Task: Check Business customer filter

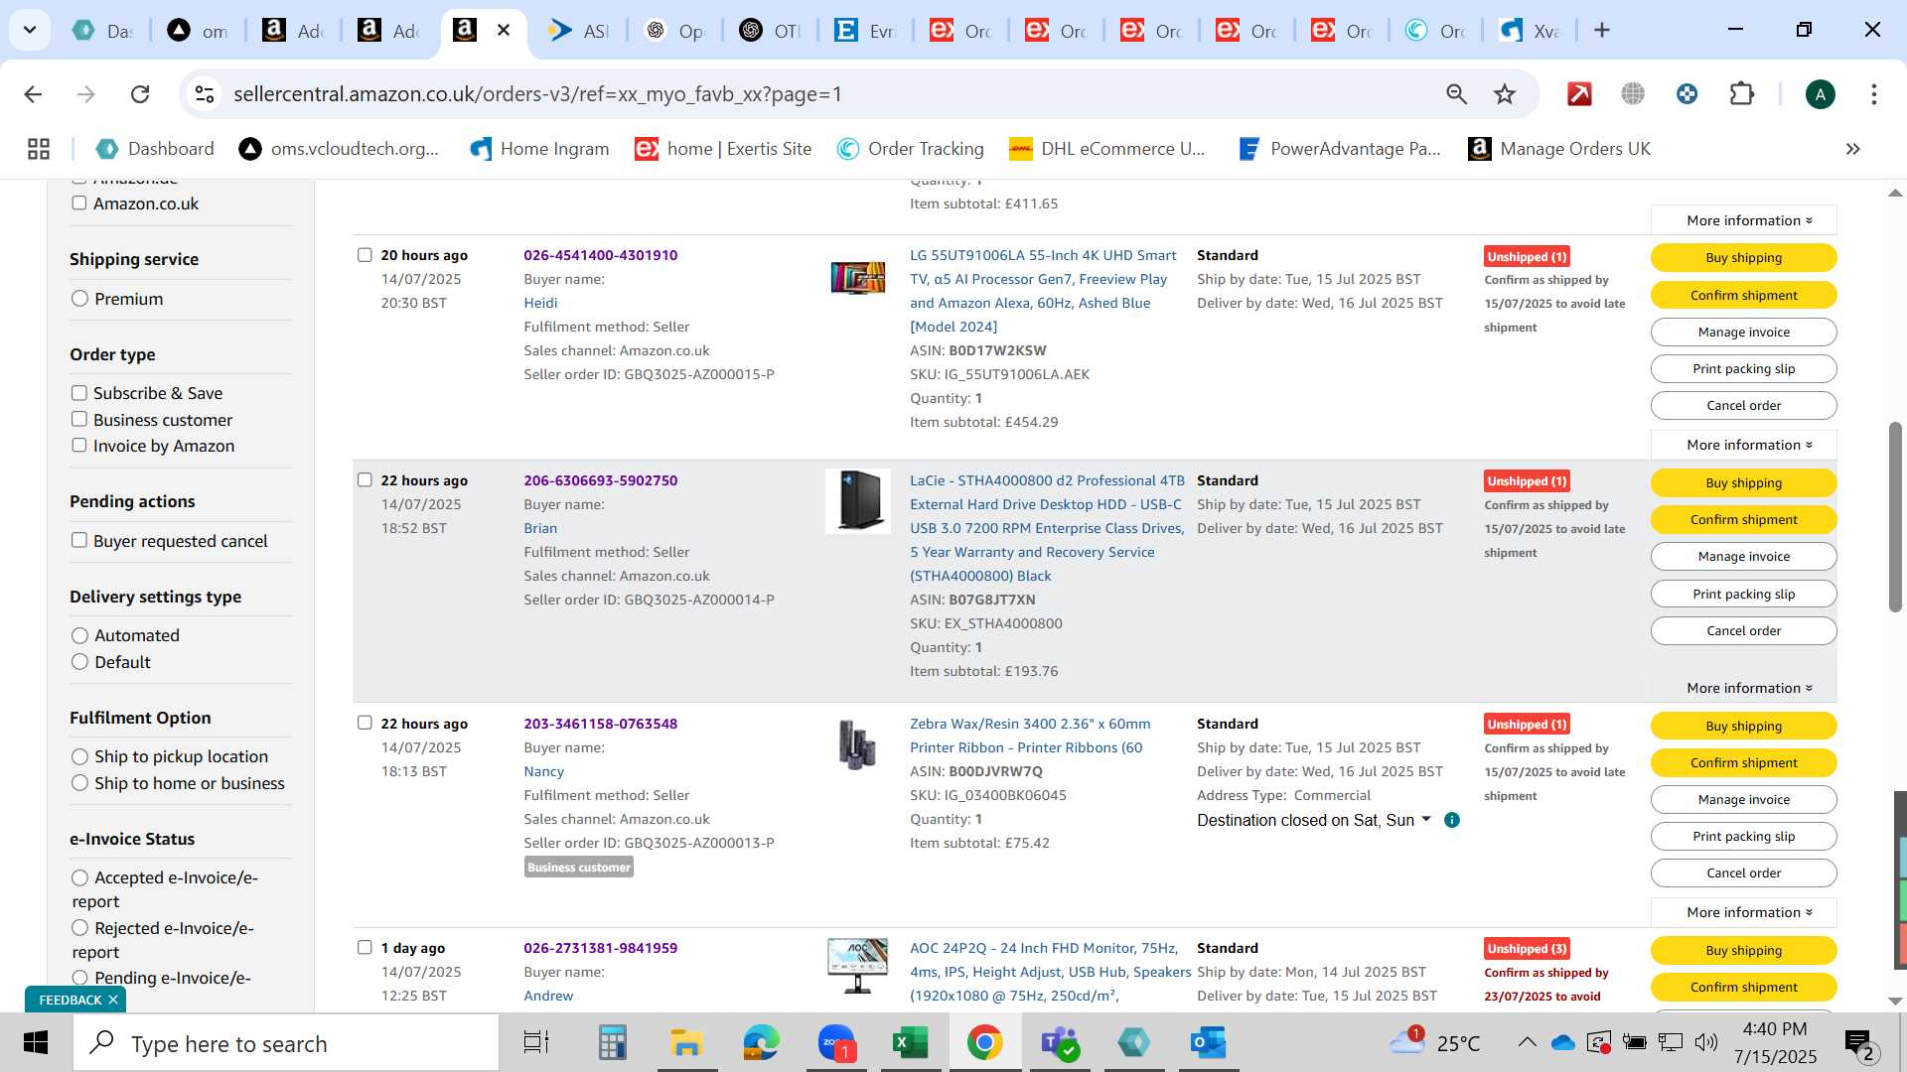Action: pos(79,419)
